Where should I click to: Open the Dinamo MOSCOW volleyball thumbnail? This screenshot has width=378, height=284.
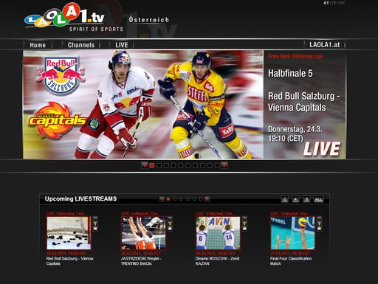tap(218, 233)
